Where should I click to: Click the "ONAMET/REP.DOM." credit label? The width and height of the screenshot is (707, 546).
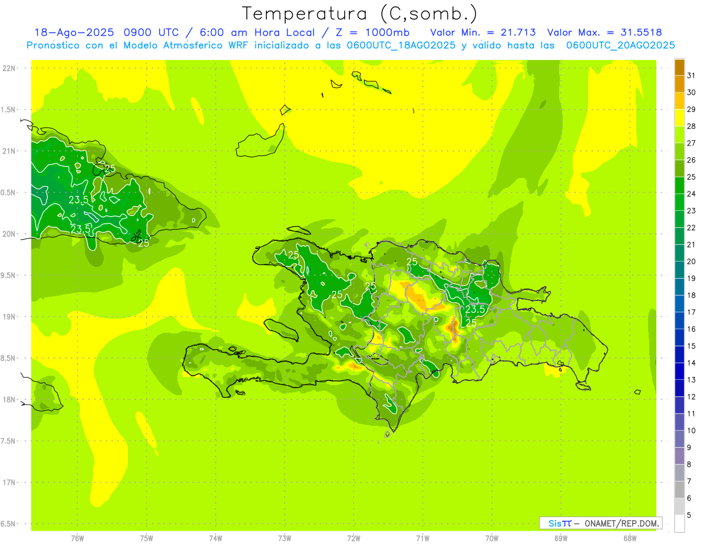622,523
